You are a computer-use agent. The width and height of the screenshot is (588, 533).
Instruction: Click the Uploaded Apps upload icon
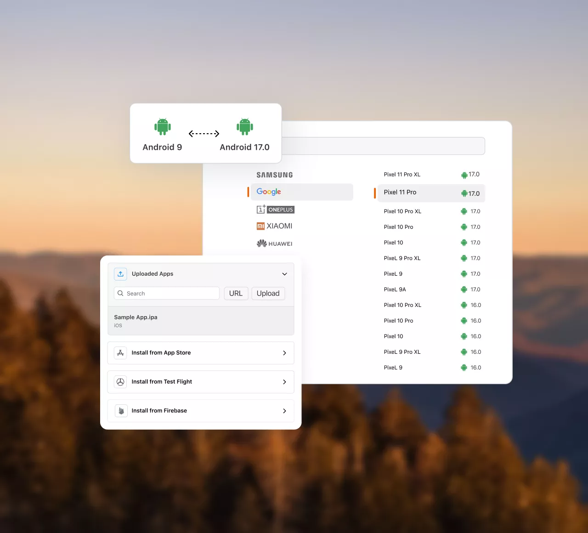120,274
